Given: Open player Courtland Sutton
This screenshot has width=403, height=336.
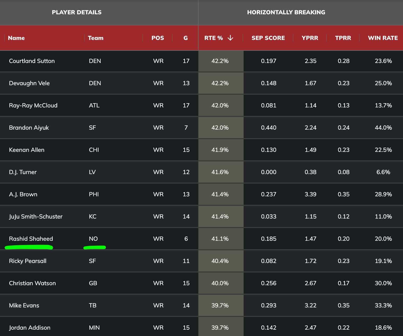Looking at the screenshot, I should 32,61.
